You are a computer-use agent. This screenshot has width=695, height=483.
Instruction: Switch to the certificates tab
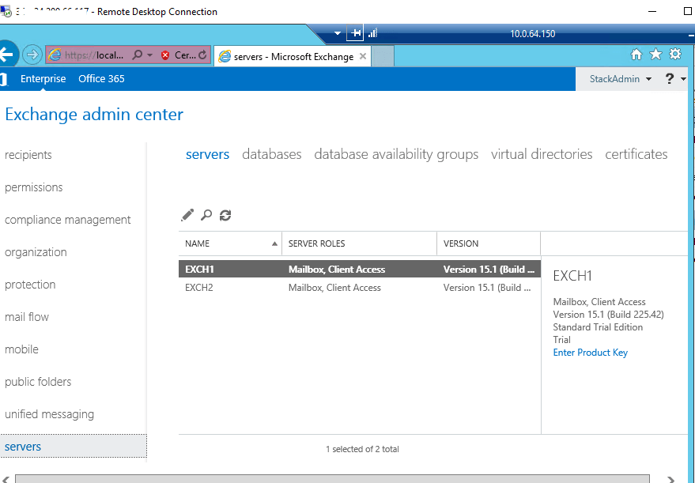tap(636, 155)
